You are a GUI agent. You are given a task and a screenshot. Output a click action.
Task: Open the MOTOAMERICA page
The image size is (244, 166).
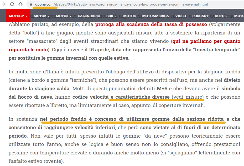click(x=155, y=16)
